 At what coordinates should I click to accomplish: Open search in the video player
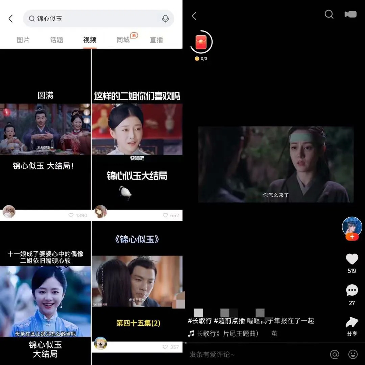(329, 14)
